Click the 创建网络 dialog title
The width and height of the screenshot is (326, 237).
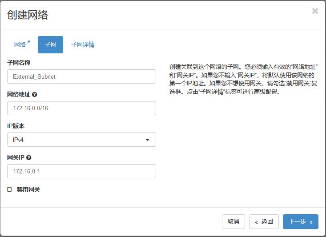click(x=28, y=15)
